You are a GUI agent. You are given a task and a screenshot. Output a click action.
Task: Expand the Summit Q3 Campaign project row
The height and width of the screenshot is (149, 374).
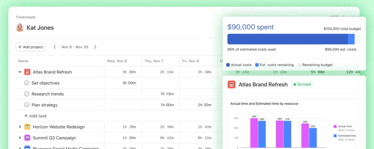pos(20,138)
